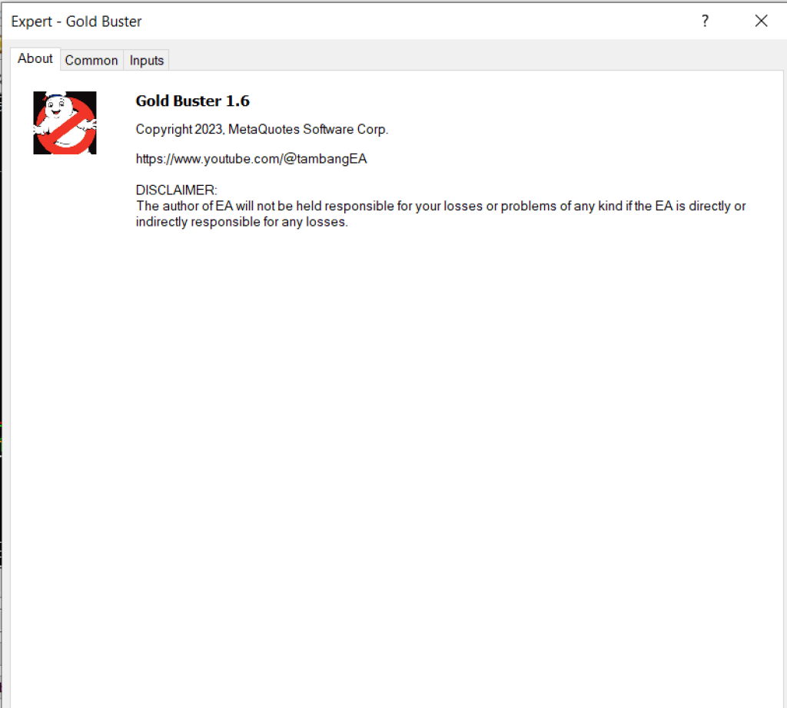The width and height of the screenshot is (787, 708).
Task: Click the first line of the disclaimer paragraph
Action: pyautogui.click(x=440, y=206)
